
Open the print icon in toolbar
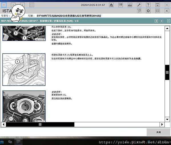pos(130,5)
